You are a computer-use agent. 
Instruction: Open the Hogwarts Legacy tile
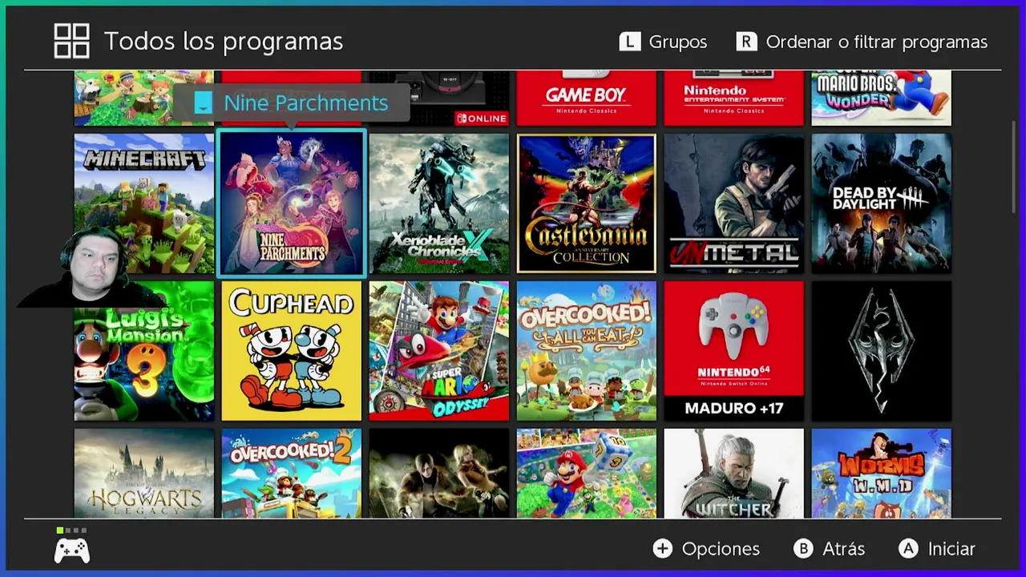pyautogui.click(x=144, y=474)
